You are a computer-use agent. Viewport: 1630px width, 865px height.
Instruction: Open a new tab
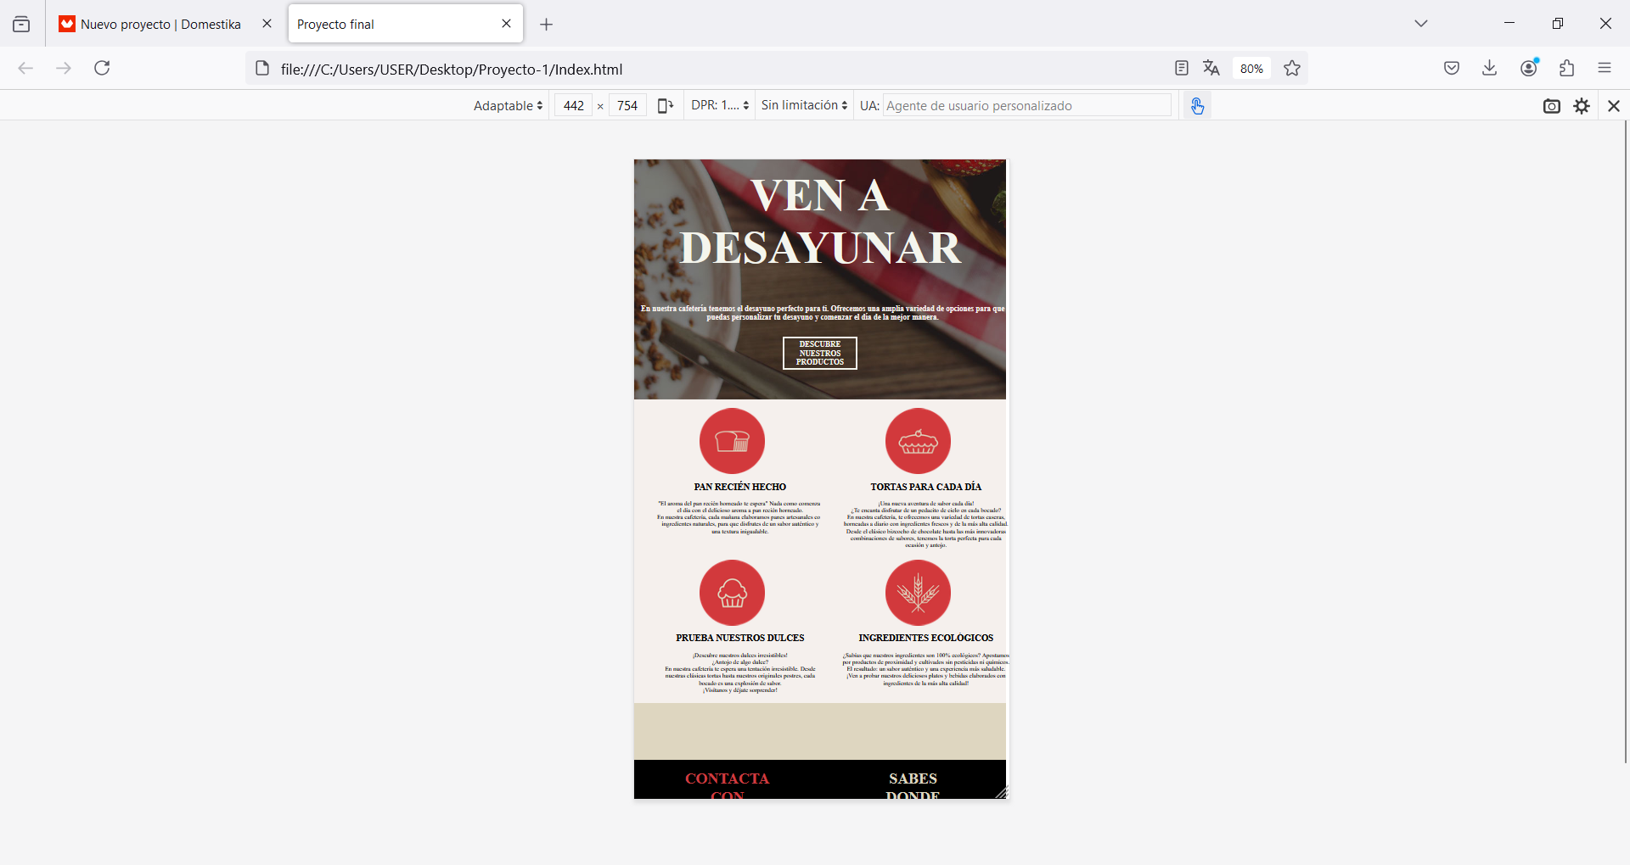[x=547, y=24]
